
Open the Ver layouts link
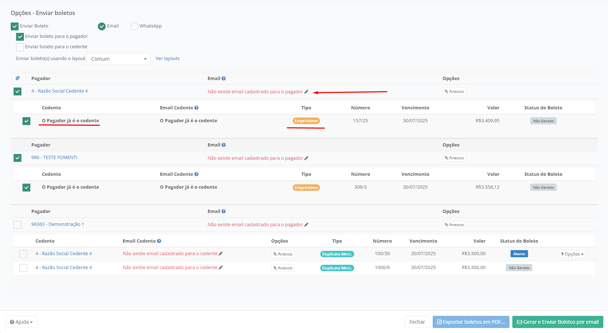pyautogui.click(x=167, y=59)
